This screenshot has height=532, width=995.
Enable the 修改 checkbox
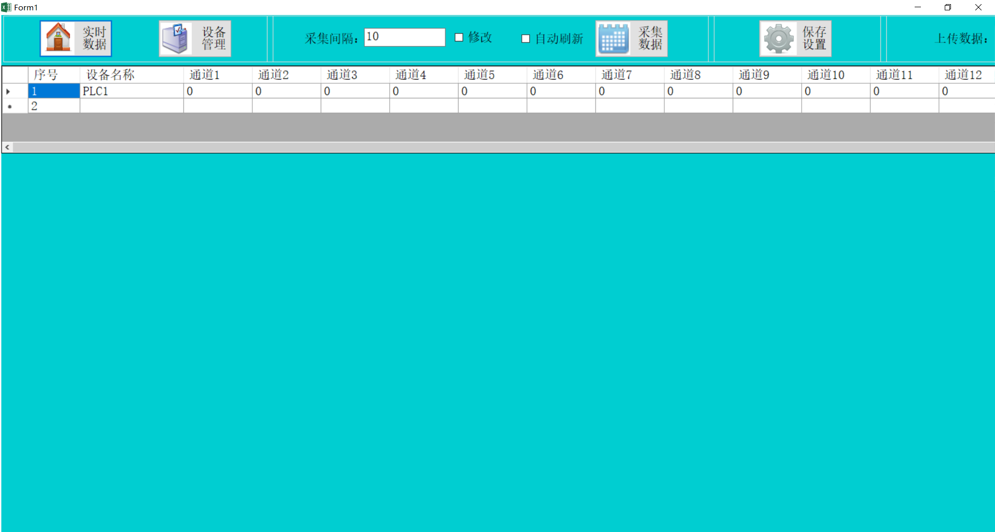point(459,37)
